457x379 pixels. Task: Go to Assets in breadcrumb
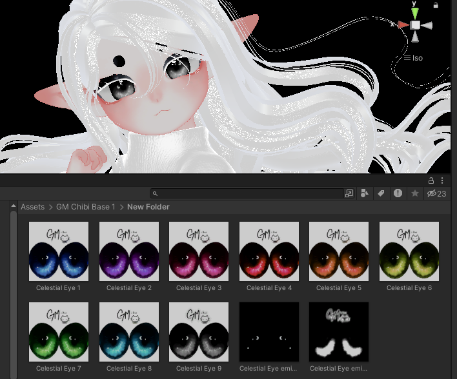[33, 207]
